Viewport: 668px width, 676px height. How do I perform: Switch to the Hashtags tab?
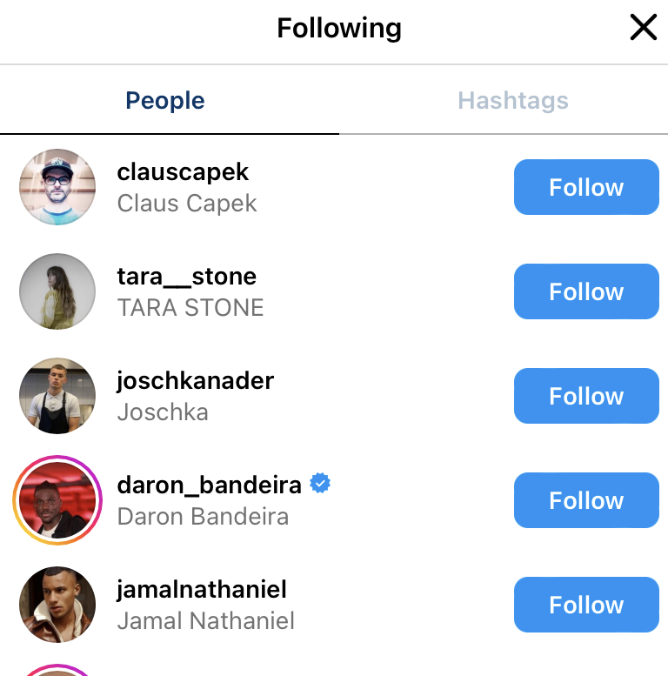point(513,100)
